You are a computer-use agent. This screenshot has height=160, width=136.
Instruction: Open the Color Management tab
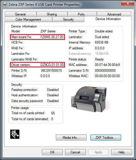point(28,19)
